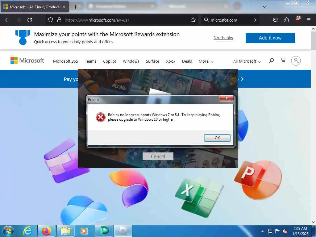The image size is (316, 237).
Task: Click the scrollbar up arrow
Action: point(313,29)
